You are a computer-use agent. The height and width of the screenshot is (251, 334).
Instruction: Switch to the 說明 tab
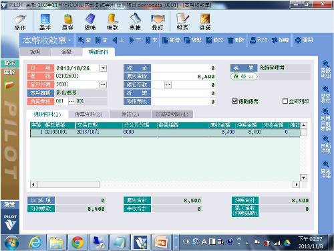pos(35,52)
